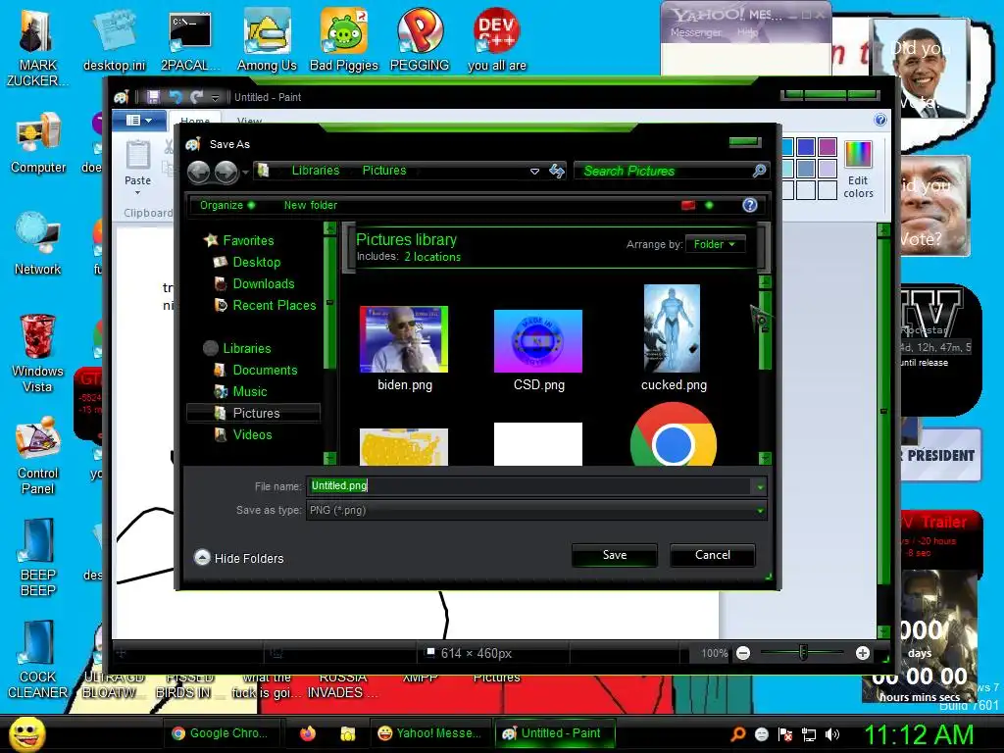The image size is (1004, 753).
Task: Select Documents library in navigation pane
Action: pyautogui.click(x=265, y=370)
